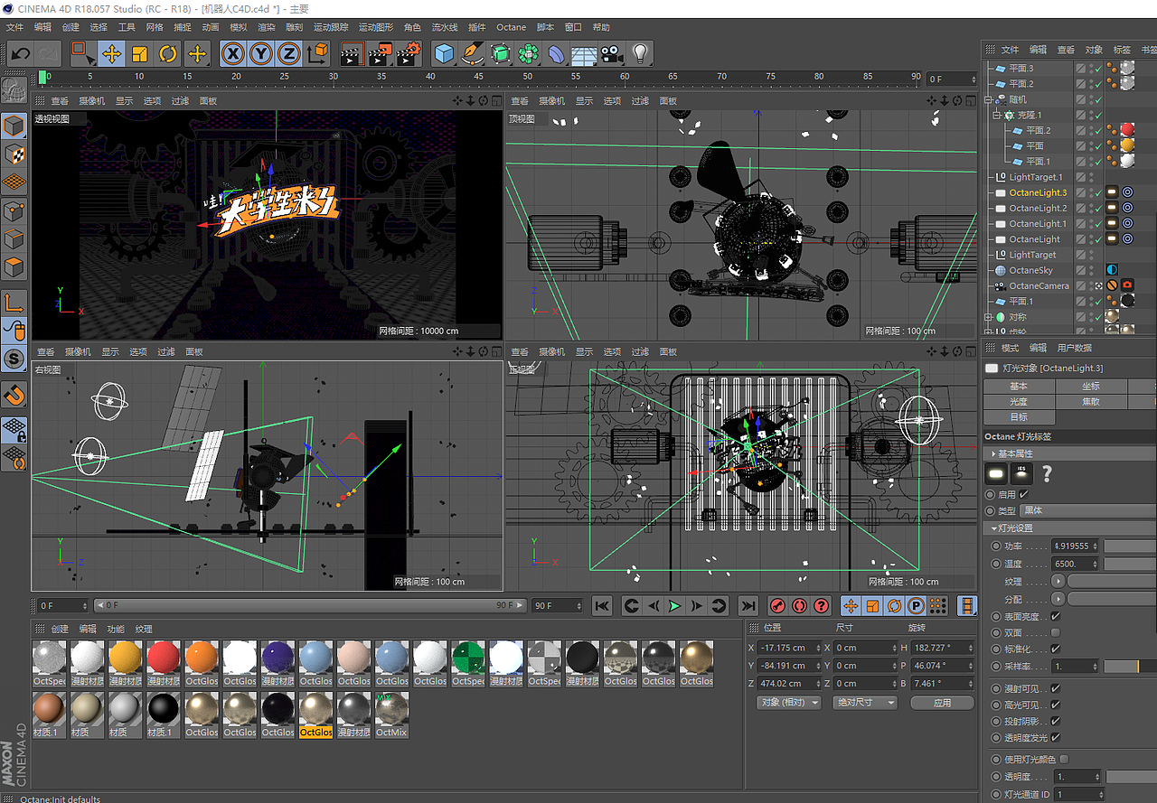Toggle Z-axis lock button
The image size is (1157, 803).
(289, 54)
